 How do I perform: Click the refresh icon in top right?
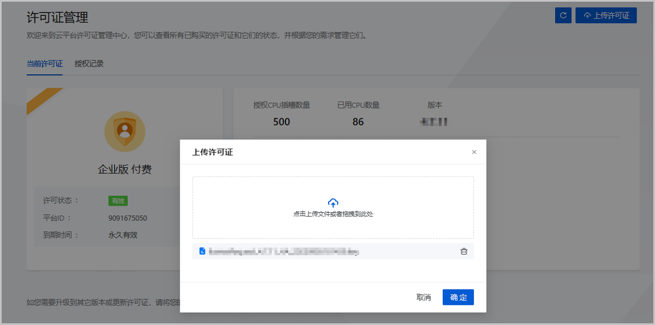pyautogui.click(x=563, y=15)
